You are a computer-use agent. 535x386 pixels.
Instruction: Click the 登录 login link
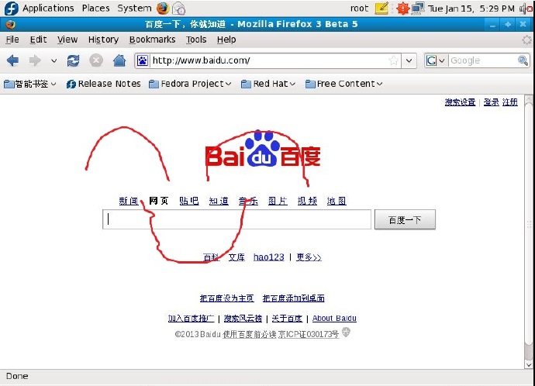[x=492, y=102]
